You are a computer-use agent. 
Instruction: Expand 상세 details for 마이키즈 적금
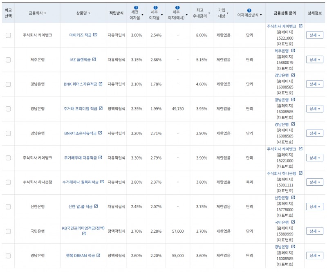click(314, 35)
